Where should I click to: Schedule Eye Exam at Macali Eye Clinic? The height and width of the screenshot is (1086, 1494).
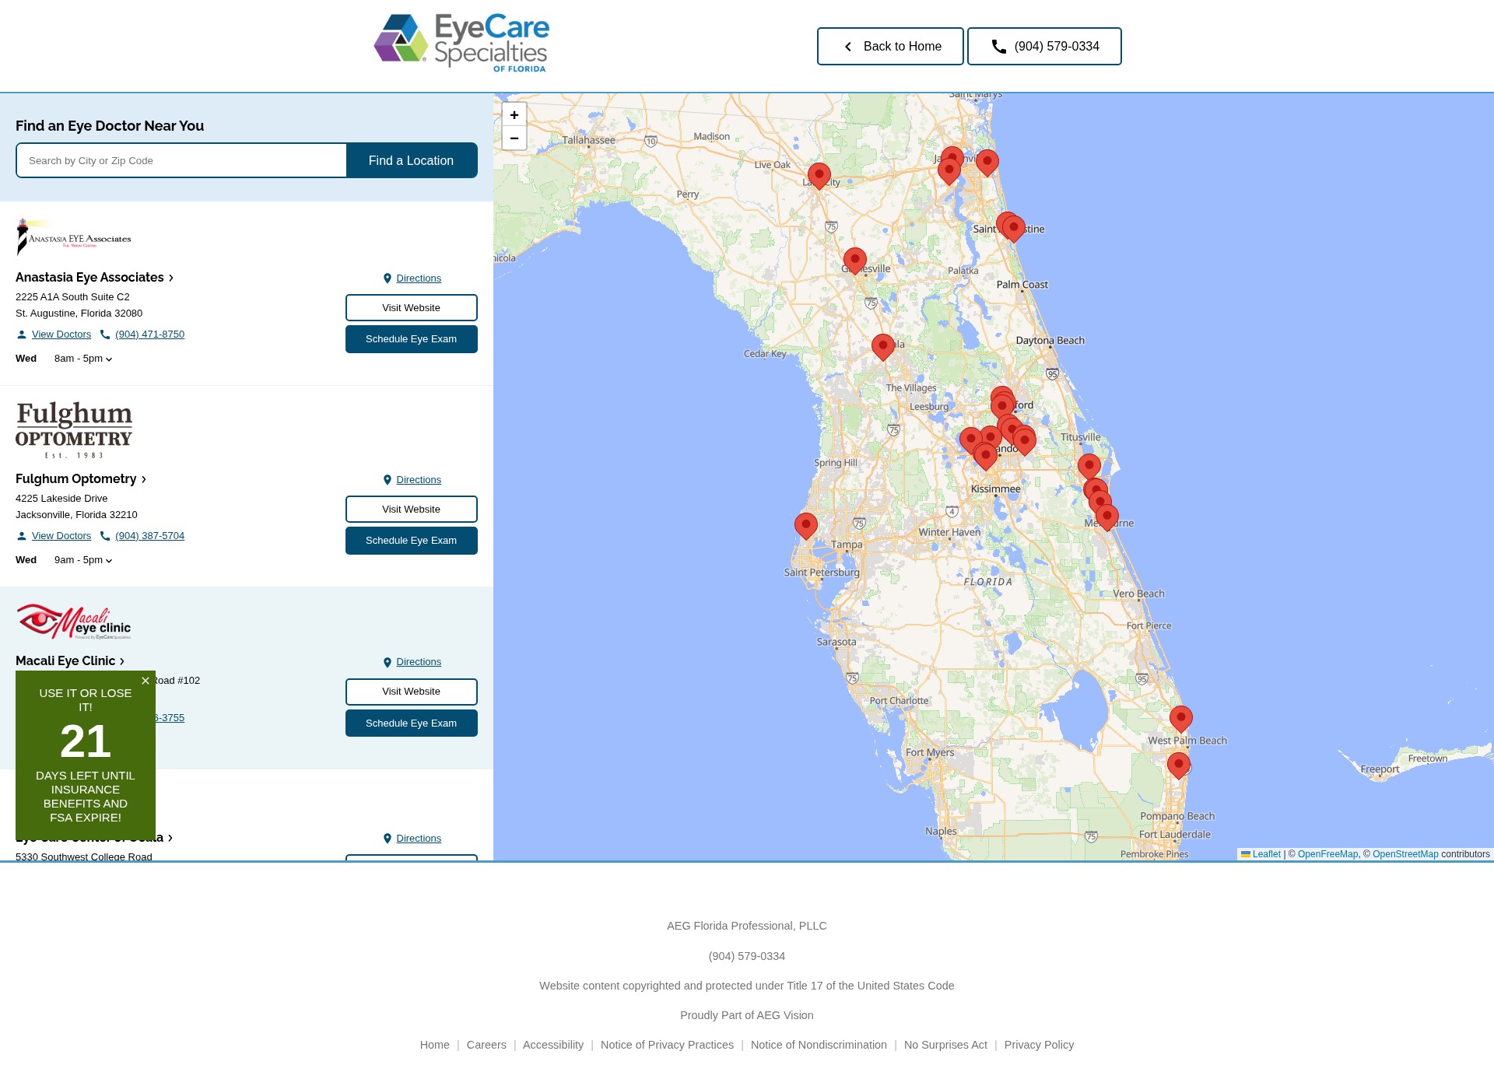click(x=412, y=723)
